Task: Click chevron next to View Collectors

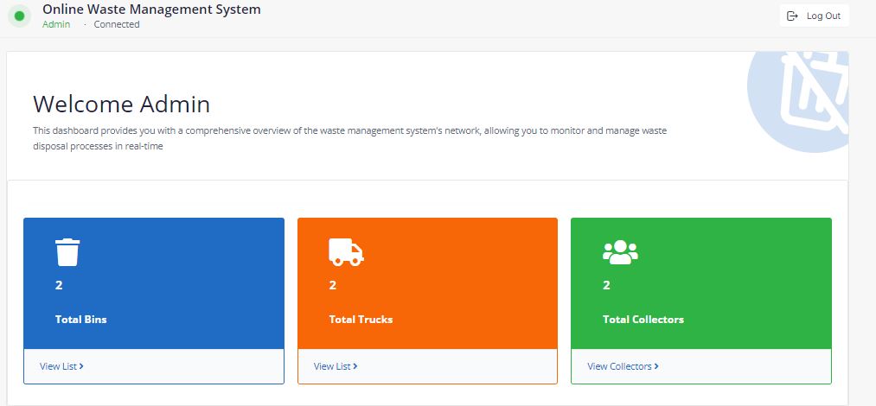Action: point(656,366)
